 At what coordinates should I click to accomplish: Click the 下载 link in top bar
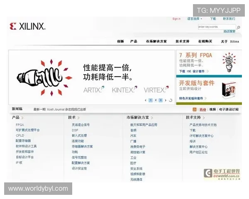pos(213,19)
